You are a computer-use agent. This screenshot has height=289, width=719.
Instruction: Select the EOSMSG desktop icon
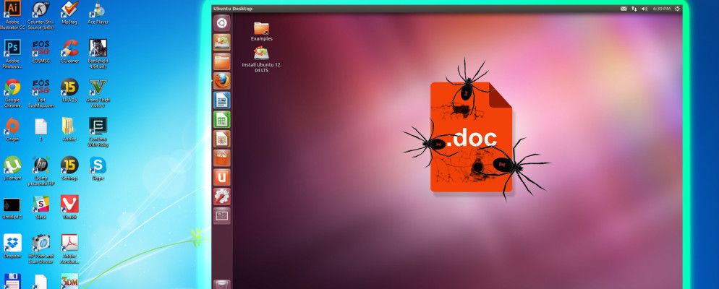click(41, 51)
